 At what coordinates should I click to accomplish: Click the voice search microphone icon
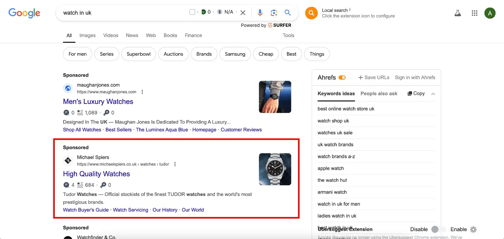pyautogui.click(x=260, y=13)
